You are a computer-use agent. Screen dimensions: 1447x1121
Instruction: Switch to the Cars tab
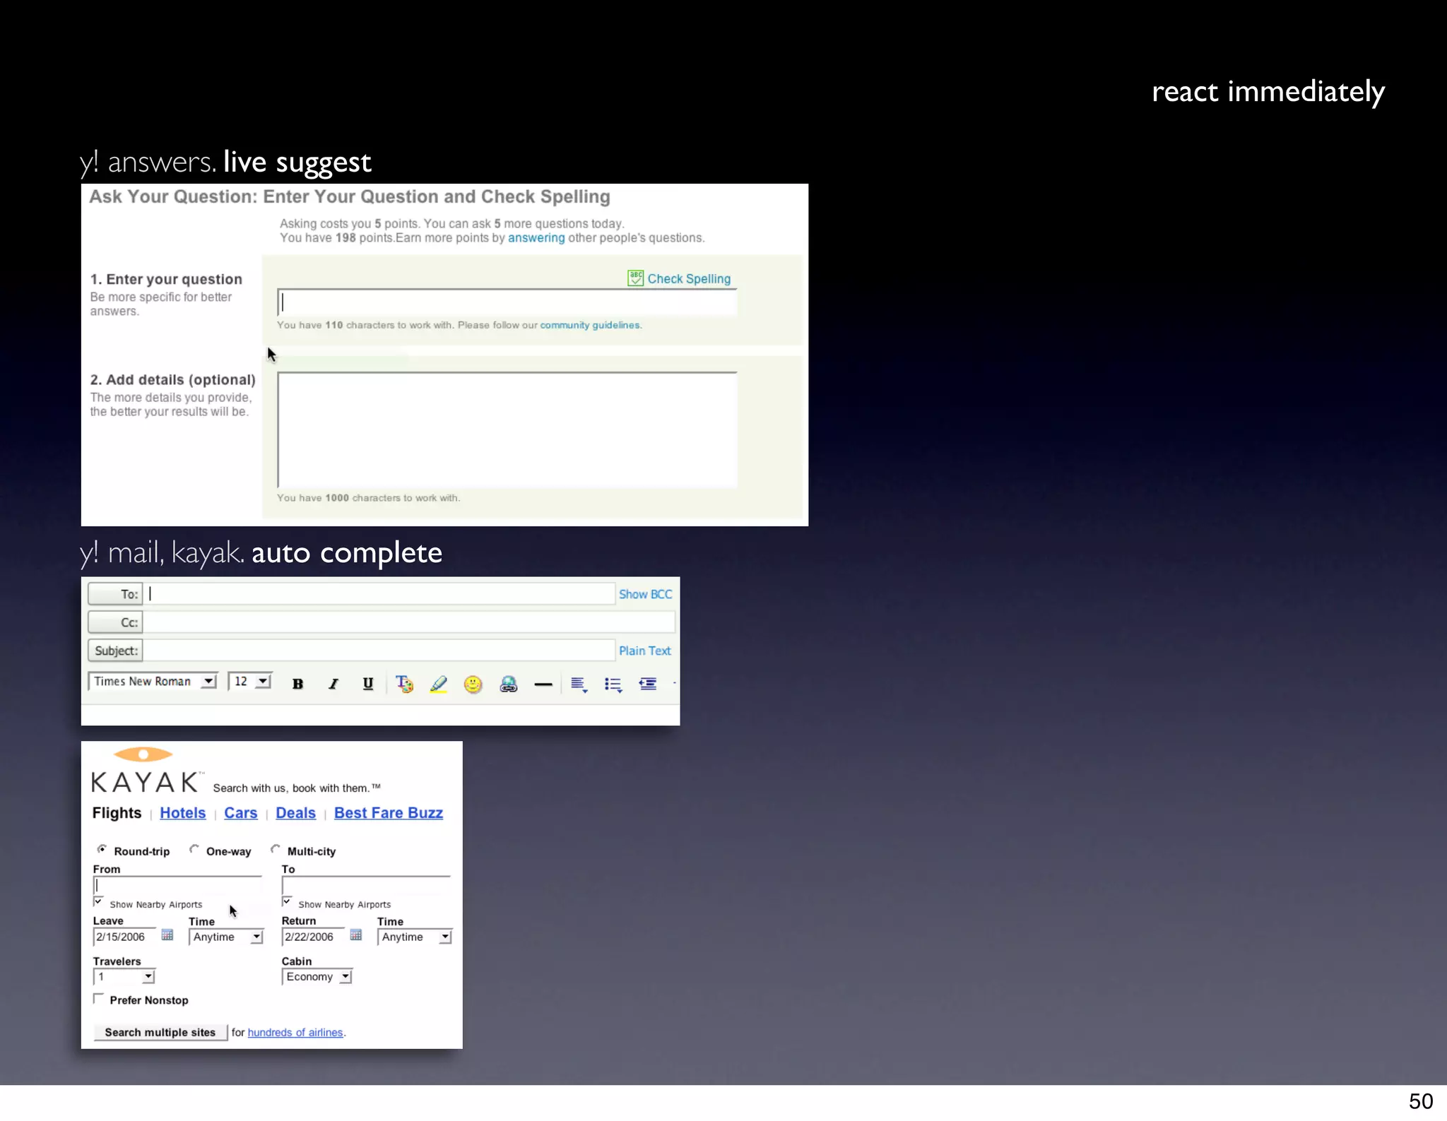click(240, 813)
